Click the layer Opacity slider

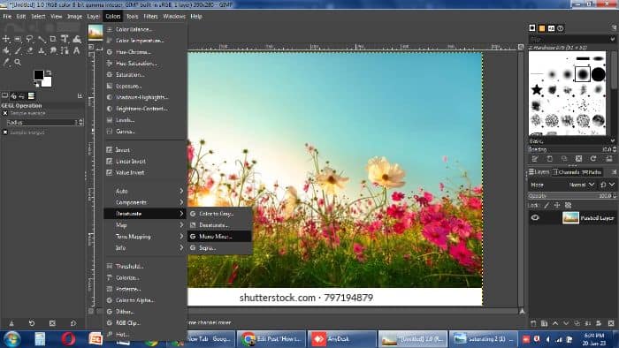coord(572,196)
